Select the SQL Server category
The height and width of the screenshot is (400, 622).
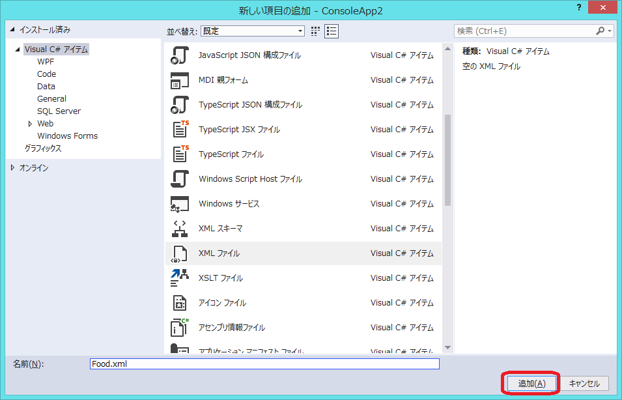[x=59, y=111]
